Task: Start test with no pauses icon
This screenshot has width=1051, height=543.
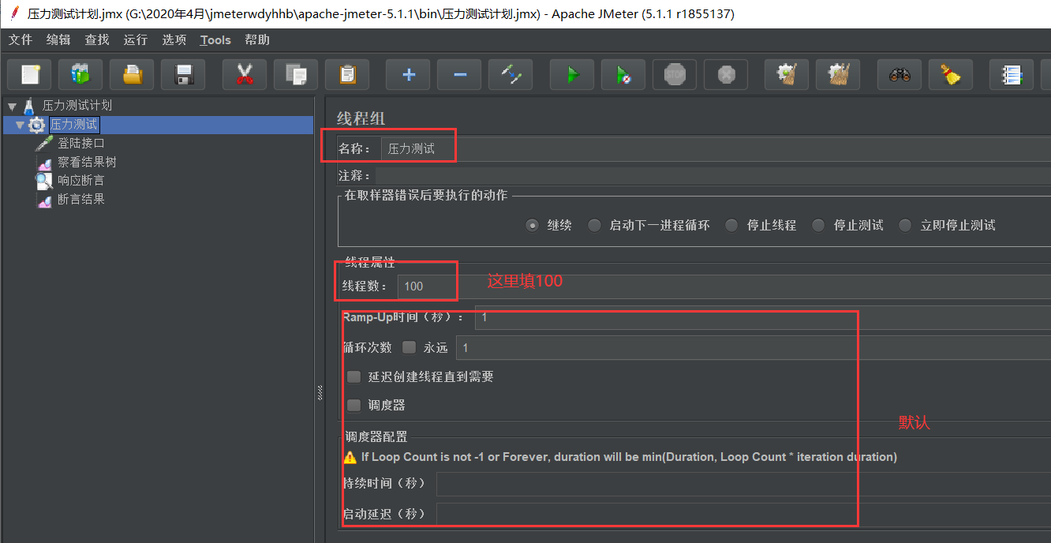Action: 623,75
